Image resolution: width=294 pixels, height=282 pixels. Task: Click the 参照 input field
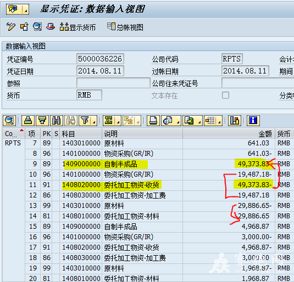point(113,83)
